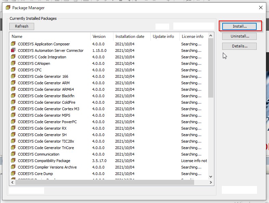
Task: Click the horizontal scrollbar right arrow
Action: 211,183
